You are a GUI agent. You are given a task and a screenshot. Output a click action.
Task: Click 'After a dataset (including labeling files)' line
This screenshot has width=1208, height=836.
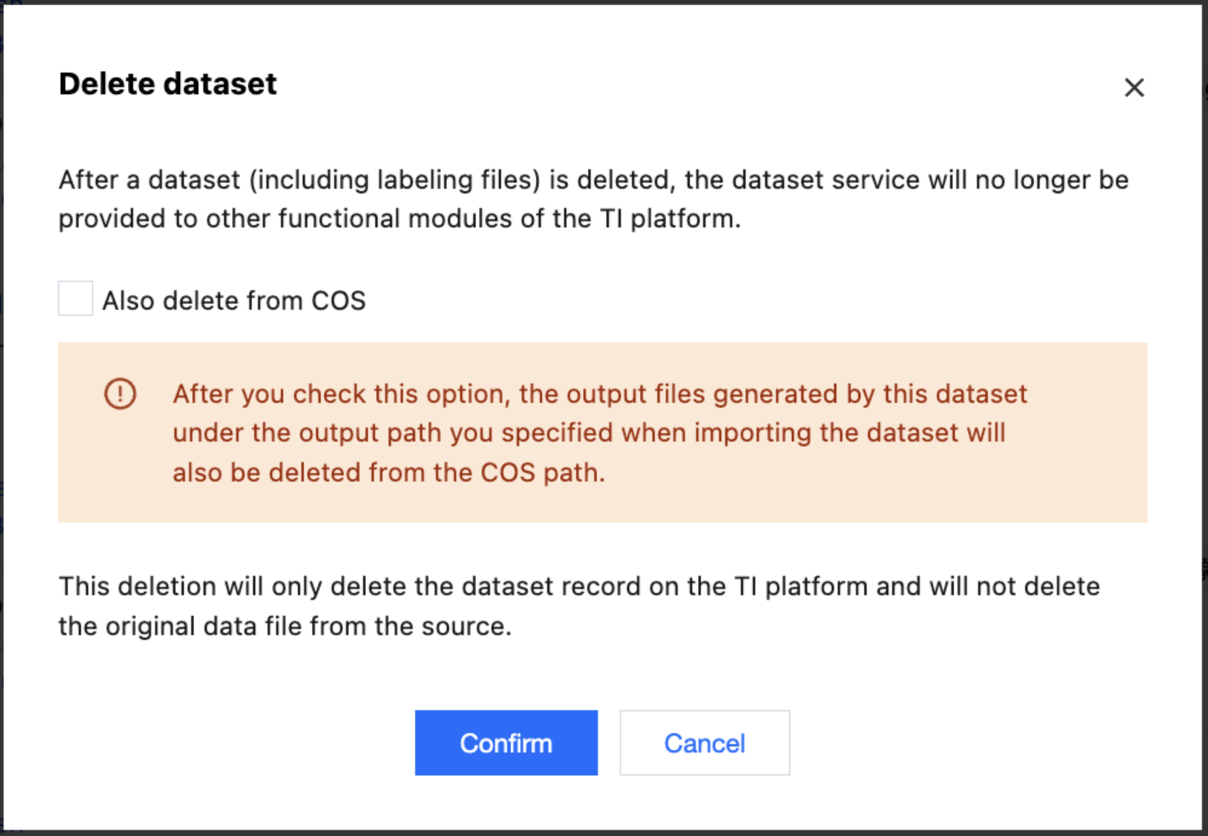point(593,180)
